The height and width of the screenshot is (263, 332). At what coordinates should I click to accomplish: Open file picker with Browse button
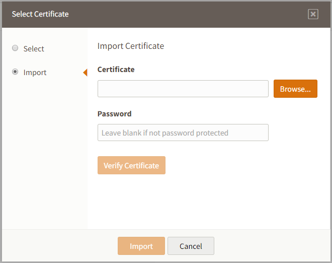point(295,89)
